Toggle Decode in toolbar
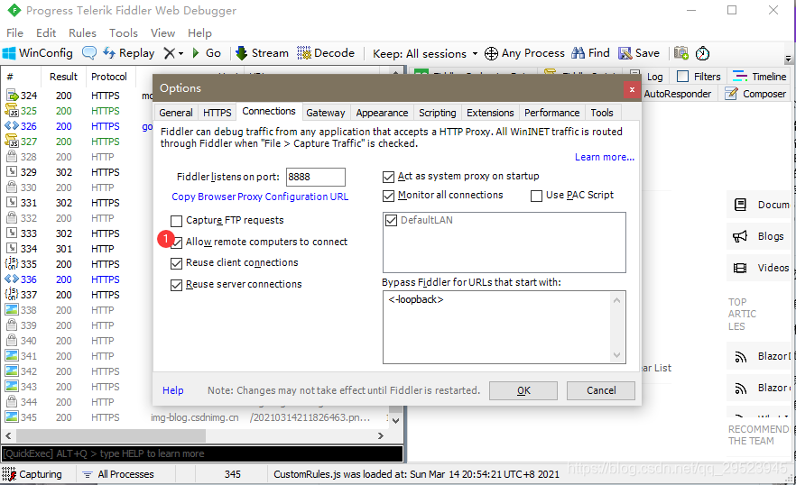 click(326, 53)
